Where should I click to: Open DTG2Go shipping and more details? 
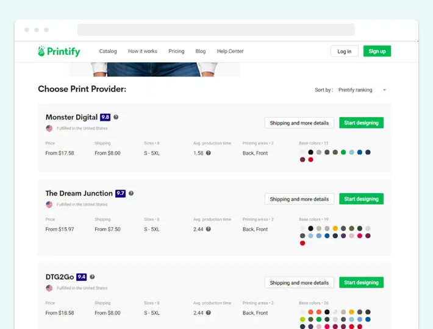tap(299, 283)
